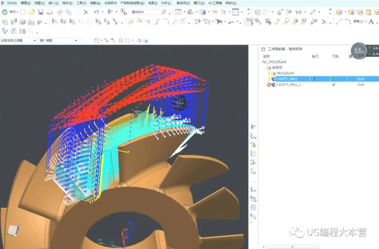Click the 55% circular performance widget
379x249 pixels.
point(359,51)
